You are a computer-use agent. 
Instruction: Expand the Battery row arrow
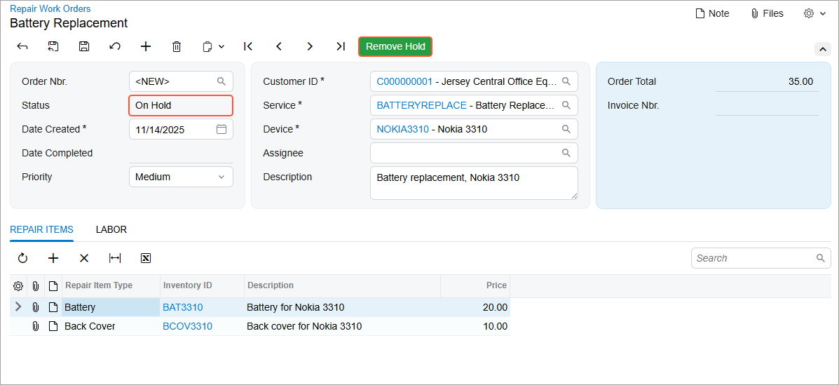point(18,307)
